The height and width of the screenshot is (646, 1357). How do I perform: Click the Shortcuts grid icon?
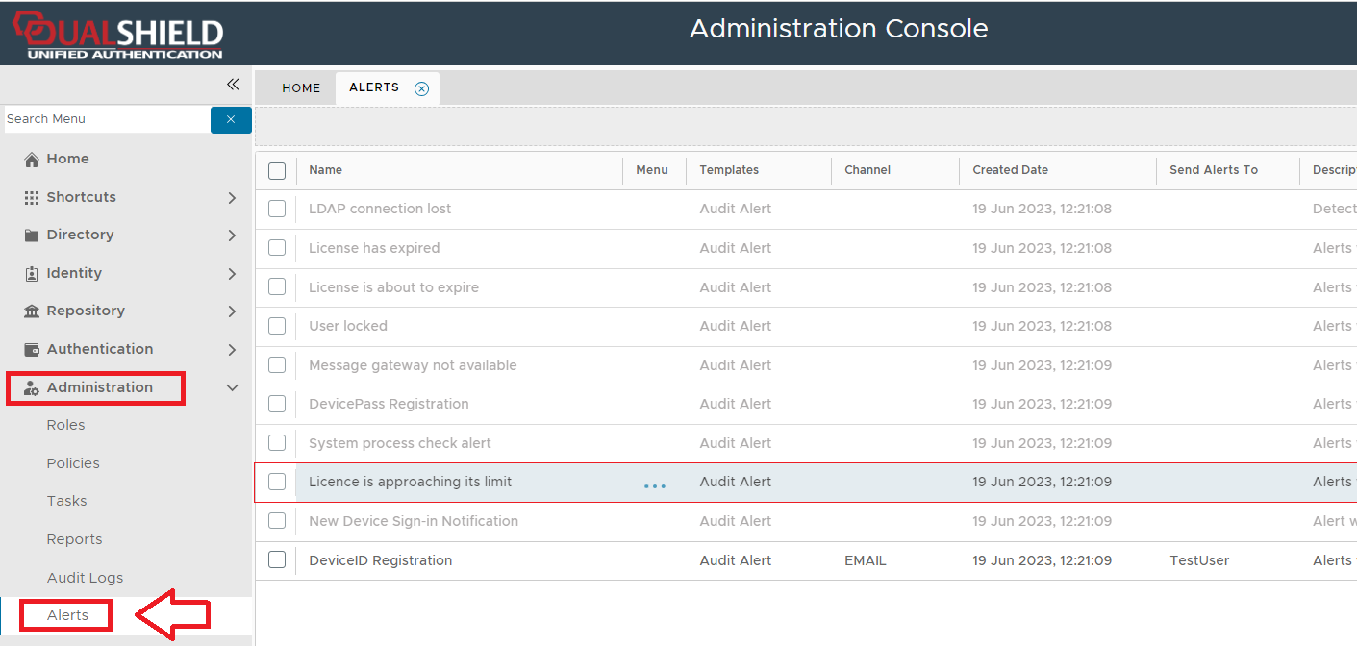pos(32,197)
